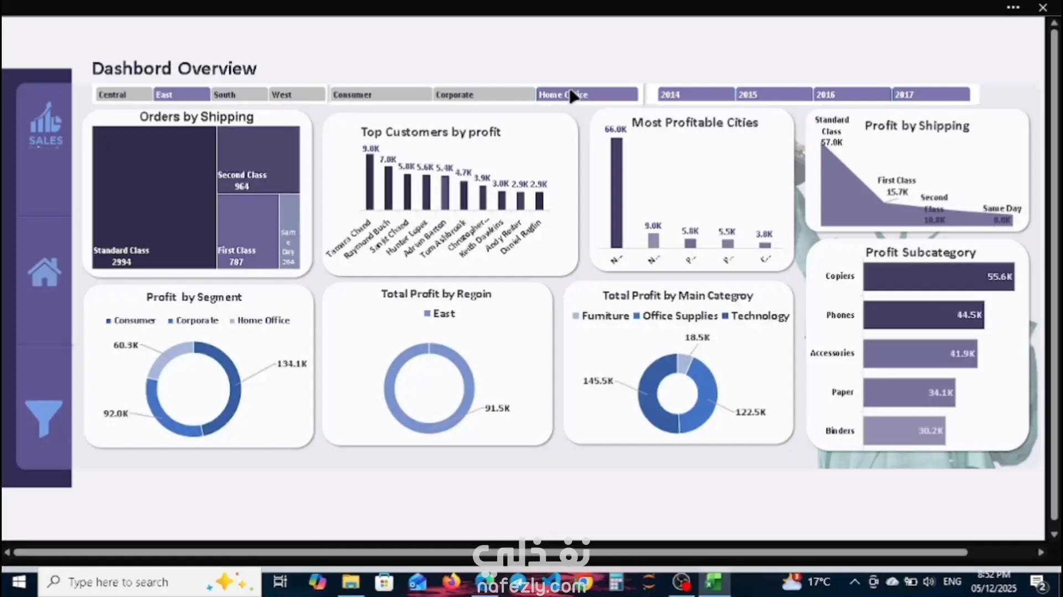This screenshot has width=1063, height=597.
Task: Toggle the Central region slicer
Action: 124,95
